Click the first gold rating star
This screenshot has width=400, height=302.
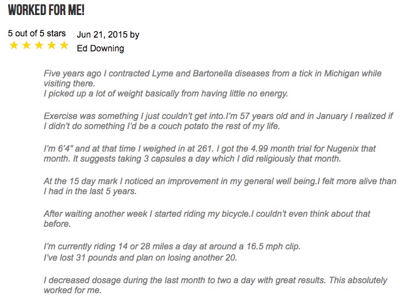[x=14, y=45]
